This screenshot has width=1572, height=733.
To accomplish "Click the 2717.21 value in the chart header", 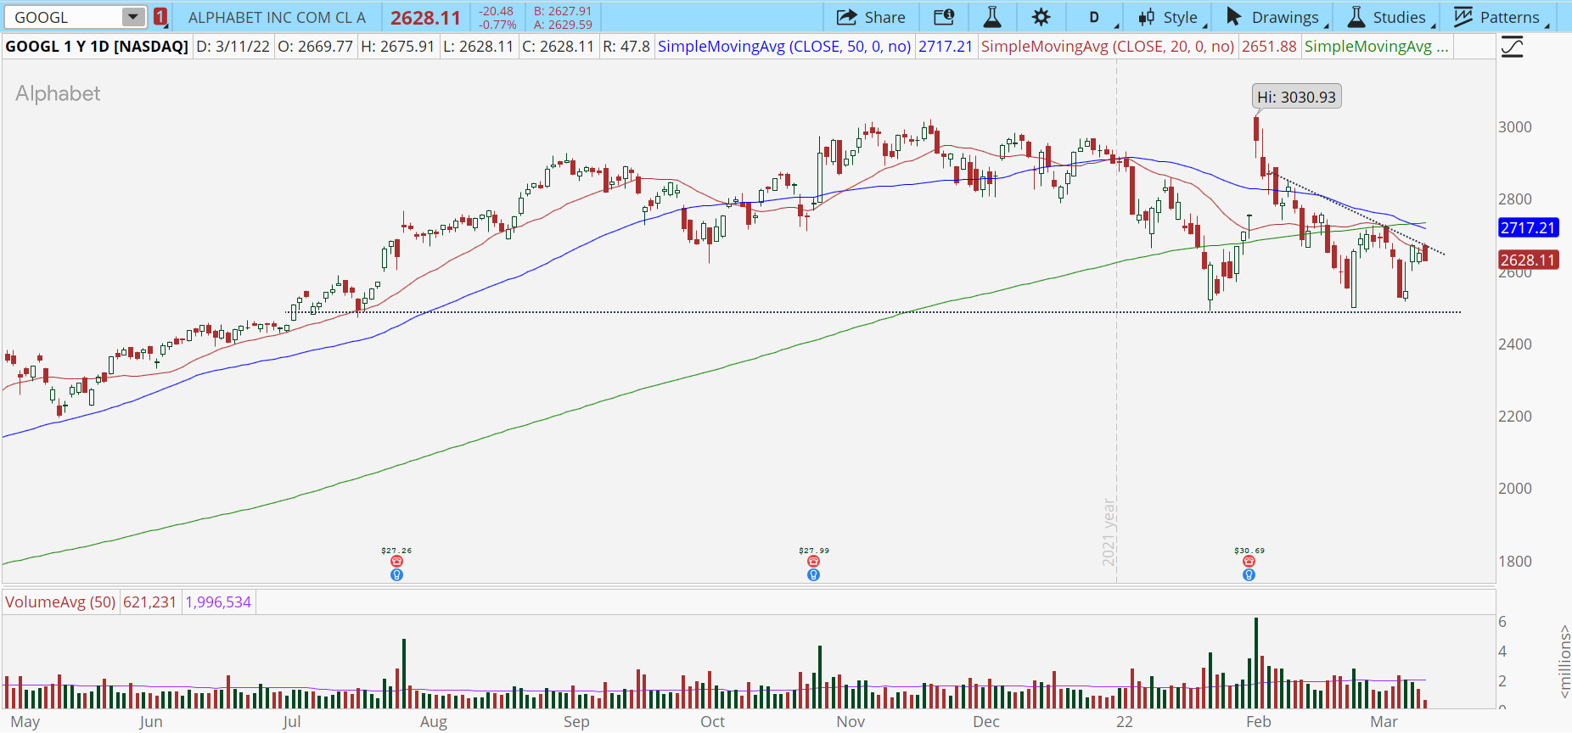I will point(945,47).
